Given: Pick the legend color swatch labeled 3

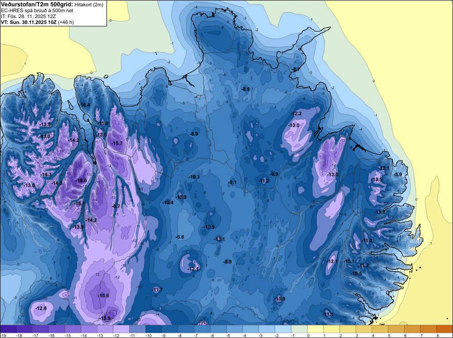Looking at the screenshot, I should [364, 329].
